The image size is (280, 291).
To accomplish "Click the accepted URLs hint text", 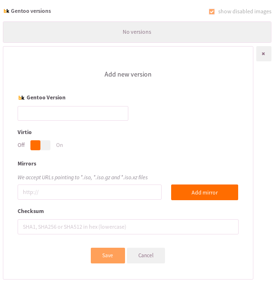I will (83, 177).
